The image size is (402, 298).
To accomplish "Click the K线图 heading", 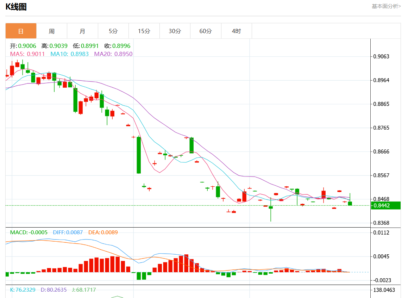I will pyautogui.click(x=16, y=7).
